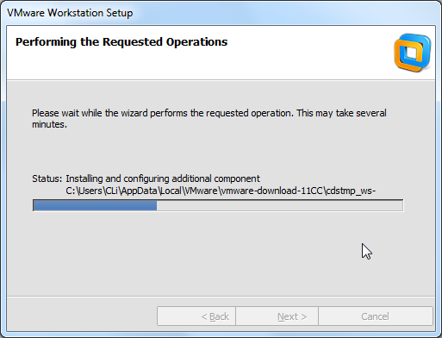Select the Performing the Requested Operations heading
442x338 pixels.
[x=121, y=42]
